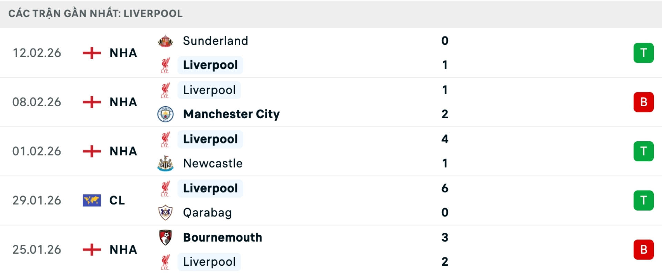Toggle the red B badge for Manchester City match

pos(643,102)
